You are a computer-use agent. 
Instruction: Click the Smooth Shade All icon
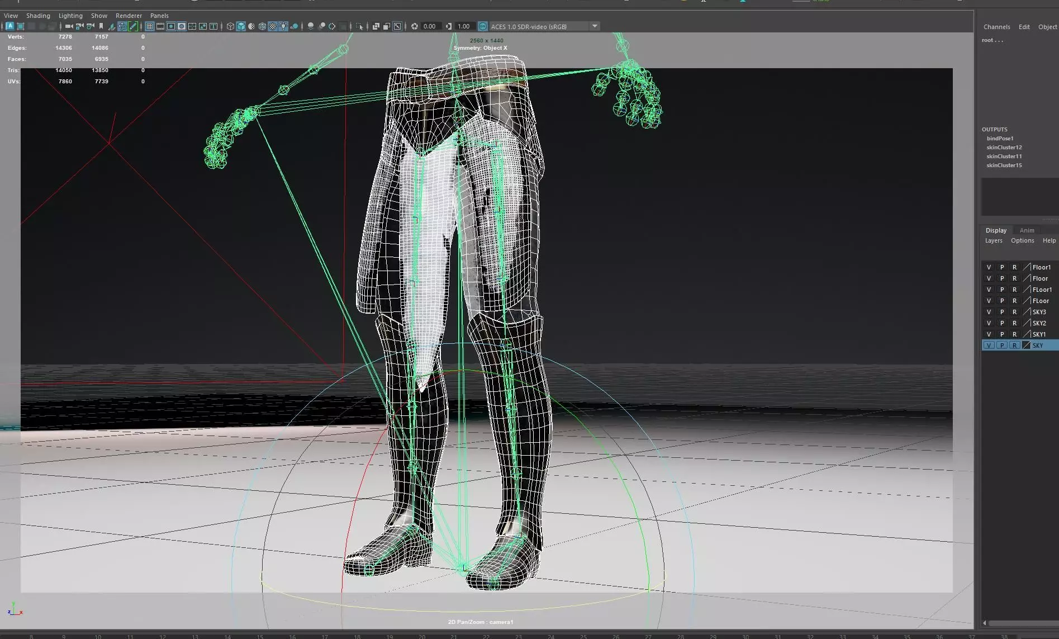coord(241,26)
